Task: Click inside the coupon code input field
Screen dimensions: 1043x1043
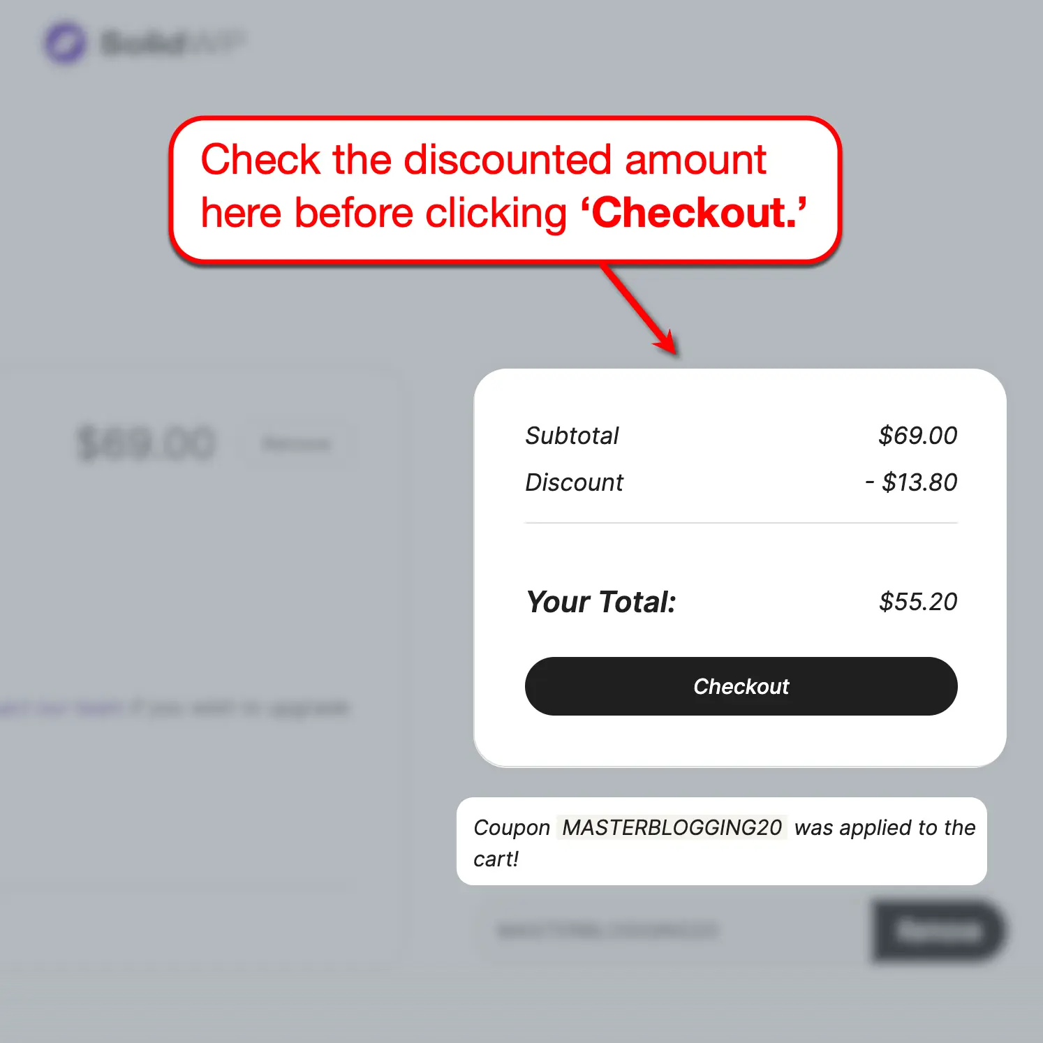Action: [607, 931]
